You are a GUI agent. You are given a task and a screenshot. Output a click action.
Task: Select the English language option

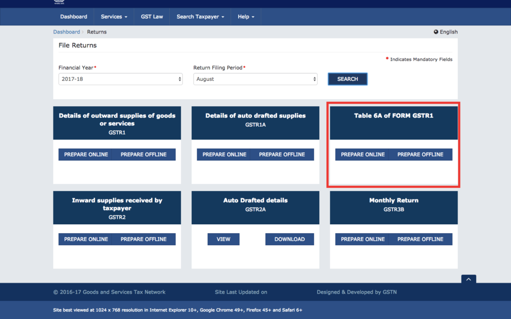pos(448,31)
